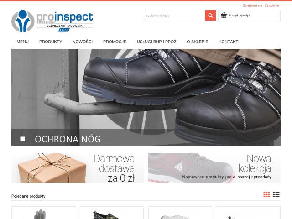Open the MENU navigation item

tap(22, 42)
